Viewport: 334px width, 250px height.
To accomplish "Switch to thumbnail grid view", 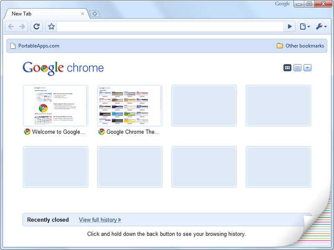I will click(x=287, y=68).
